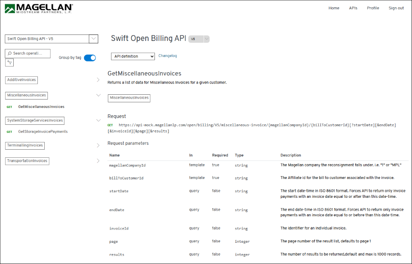This screenshot has width=412, height=264.
Task: Click the GET badge beside GetStorageInvoicePayments
Action: pos(10,131)
